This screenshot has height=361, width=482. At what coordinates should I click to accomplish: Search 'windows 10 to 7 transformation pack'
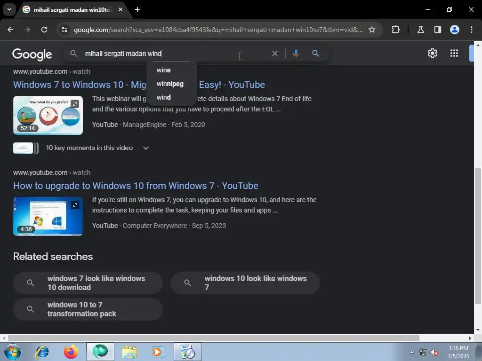88,309
